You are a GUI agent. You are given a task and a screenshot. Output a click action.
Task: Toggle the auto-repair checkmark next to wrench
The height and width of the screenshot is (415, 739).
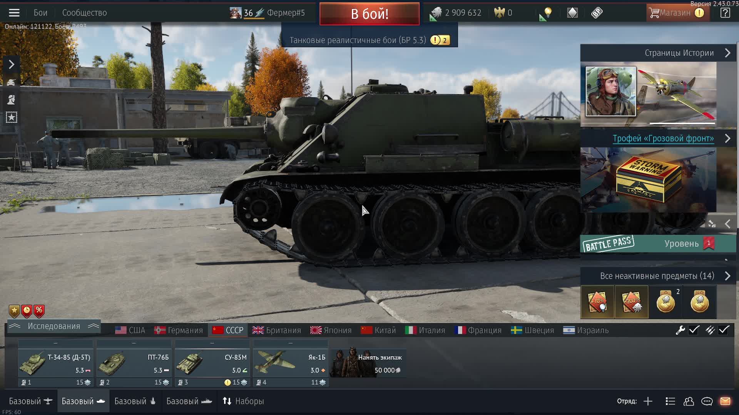(694, 330)
